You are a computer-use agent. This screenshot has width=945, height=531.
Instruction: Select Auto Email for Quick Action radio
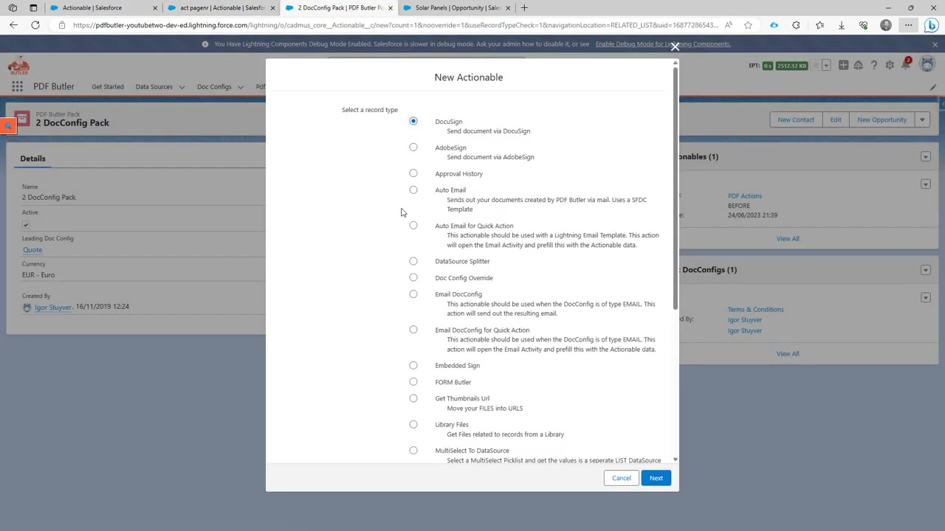coord(413,226)
